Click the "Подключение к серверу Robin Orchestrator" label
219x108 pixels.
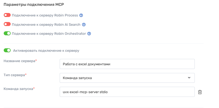49,34
